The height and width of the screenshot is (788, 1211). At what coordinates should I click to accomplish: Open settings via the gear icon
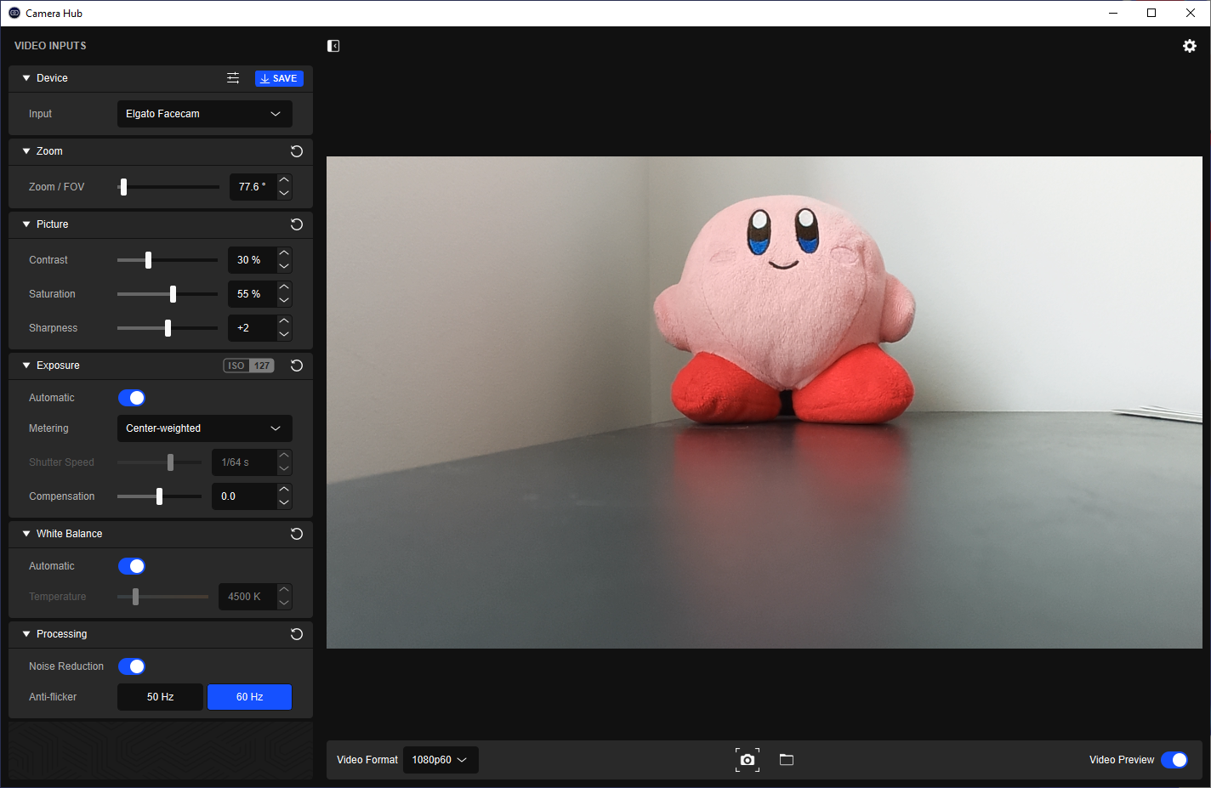click(x=1190, y=46)
